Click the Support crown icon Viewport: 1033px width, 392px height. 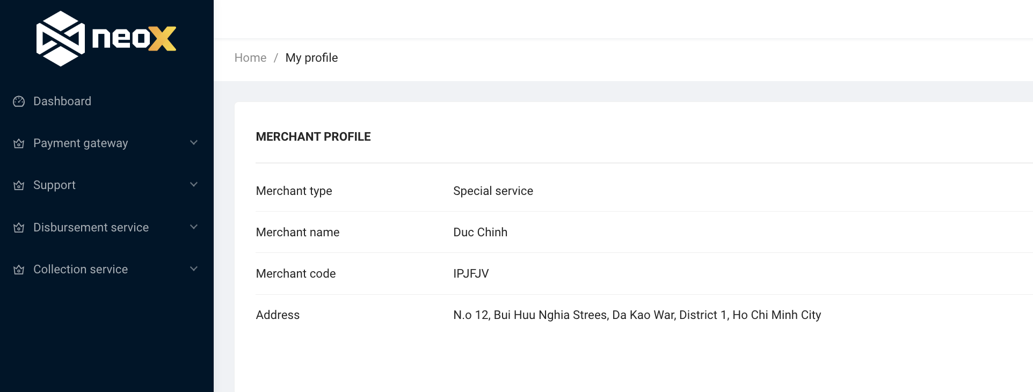[19, 185]
